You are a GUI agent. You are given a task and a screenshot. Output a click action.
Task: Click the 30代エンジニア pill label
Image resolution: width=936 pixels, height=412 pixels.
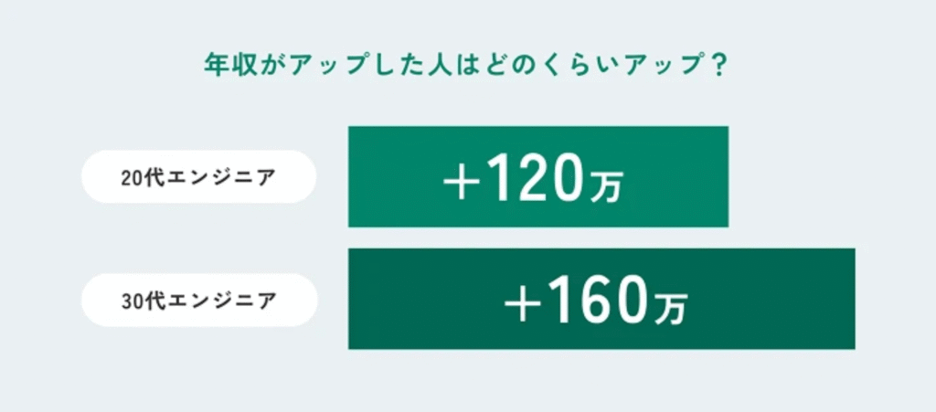(198, 300)
